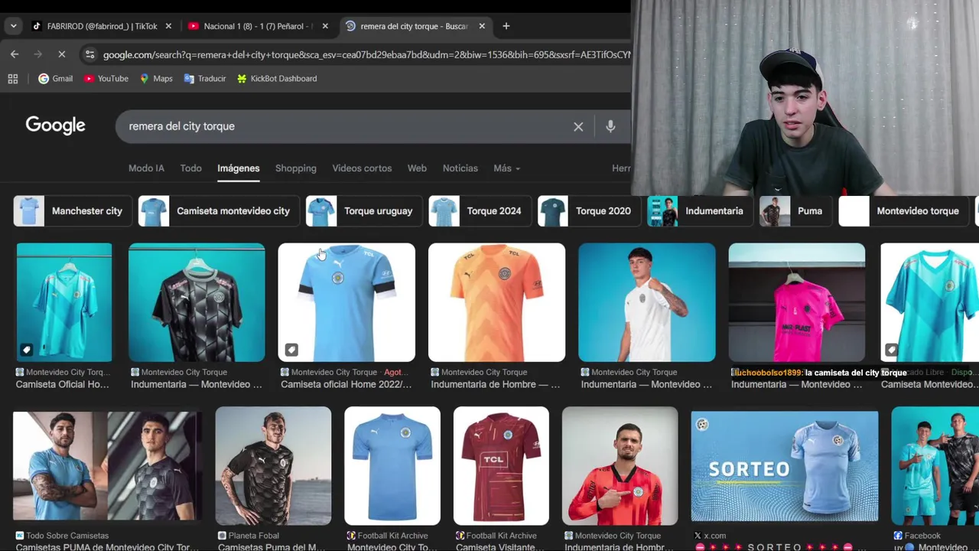Open the pink jersey image
This screenshot has height=551, width=979.
[x=796, y=302]
